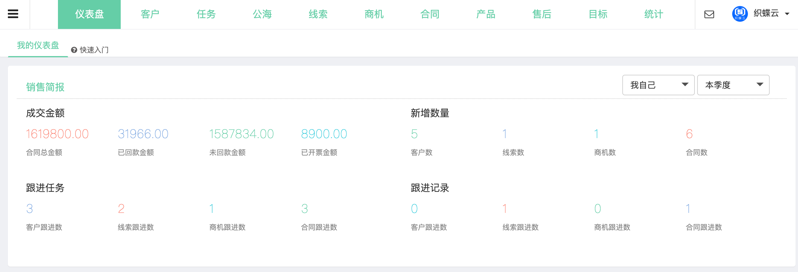Screen dimensions: 798x272
Task: Go to the 客户 navigation tab
Action: tap(150, 14)
